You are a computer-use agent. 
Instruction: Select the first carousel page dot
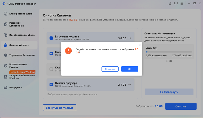(x=167, y=61)
